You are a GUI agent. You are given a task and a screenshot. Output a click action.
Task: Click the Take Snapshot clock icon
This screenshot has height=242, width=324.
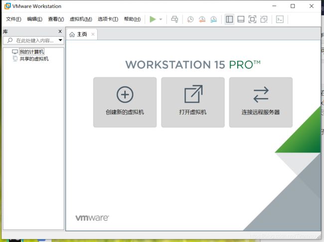point(190,19)
